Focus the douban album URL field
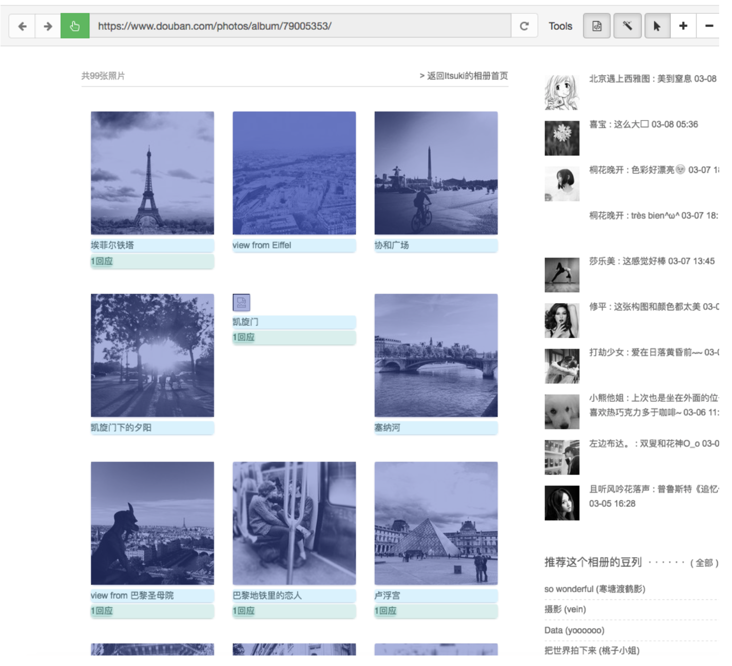The height and width of the screenshot is (666, 732). (300, 26)
